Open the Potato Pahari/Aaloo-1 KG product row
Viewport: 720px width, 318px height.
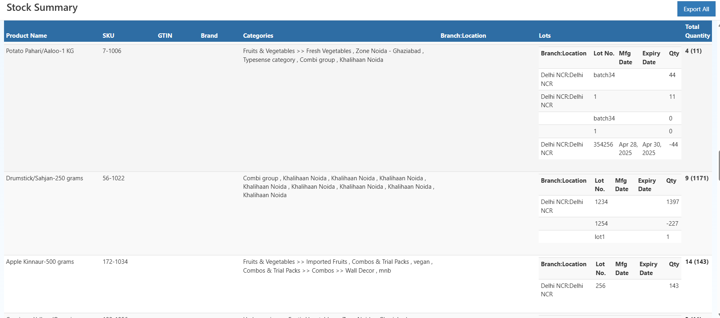coord(40,51)
